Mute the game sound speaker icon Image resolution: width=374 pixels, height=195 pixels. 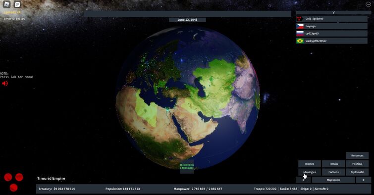[5, 84]
